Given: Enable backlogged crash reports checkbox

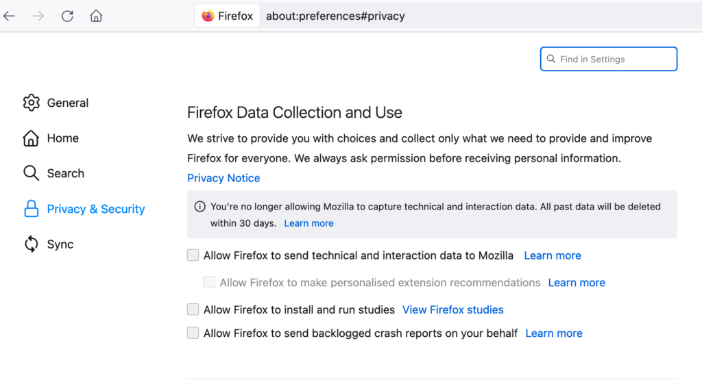Looking at the screenshot, I should click(193, 333).
